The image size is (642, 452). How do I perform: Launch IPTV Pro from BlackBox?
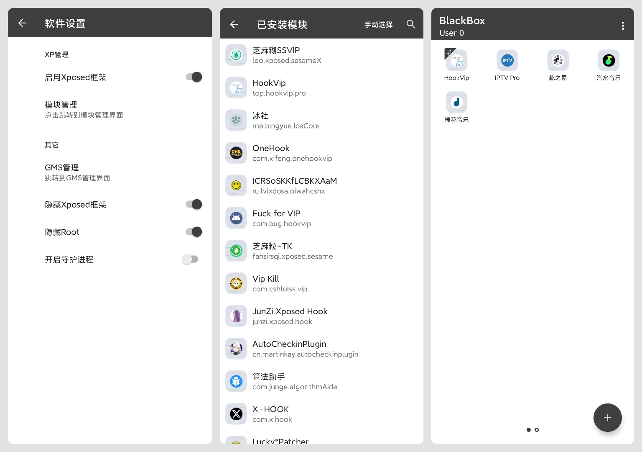point(507,60)
